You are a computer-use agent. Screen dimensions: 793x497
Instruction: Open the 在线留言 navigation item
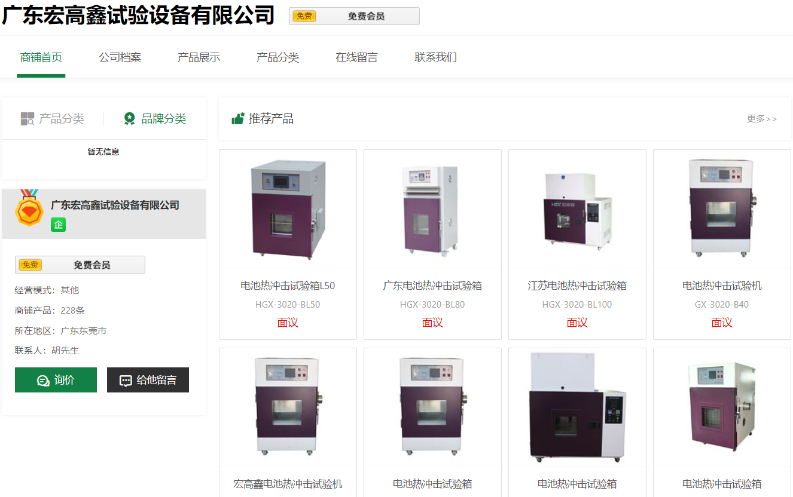pyautogui.click(x=357, y=57)
